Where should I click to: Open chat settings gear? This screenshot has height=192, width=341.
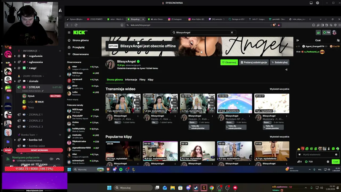pos(328,162)
